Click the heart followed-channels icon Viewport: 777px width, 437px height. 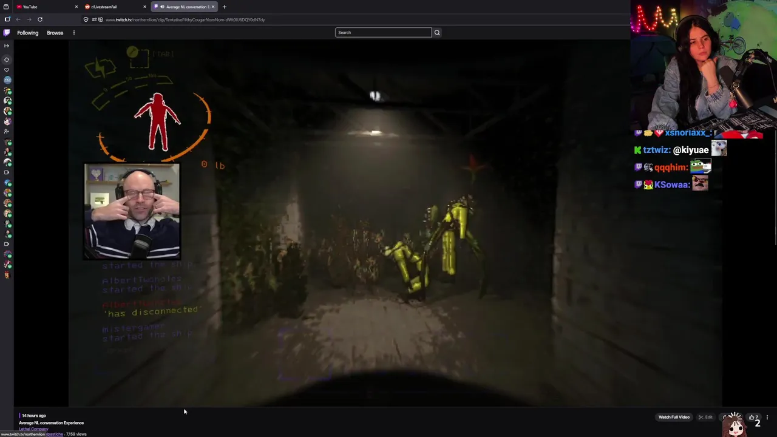click(x=7, y=70)
